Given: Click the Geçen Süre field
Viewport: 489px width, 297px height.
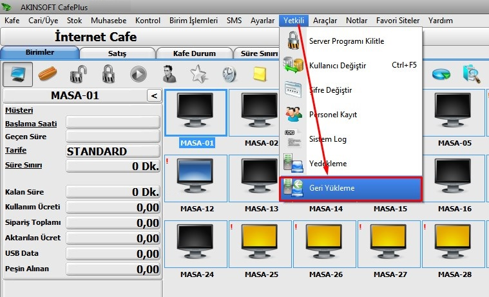Looking at the screenshot, I should pyautogui.click(x=113, y=137).
